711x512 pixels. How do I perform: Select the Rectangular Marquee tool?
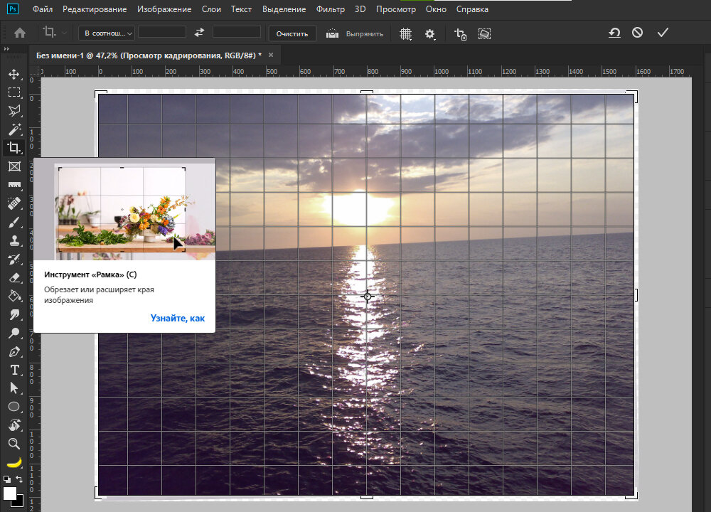(x=14, y=92)
